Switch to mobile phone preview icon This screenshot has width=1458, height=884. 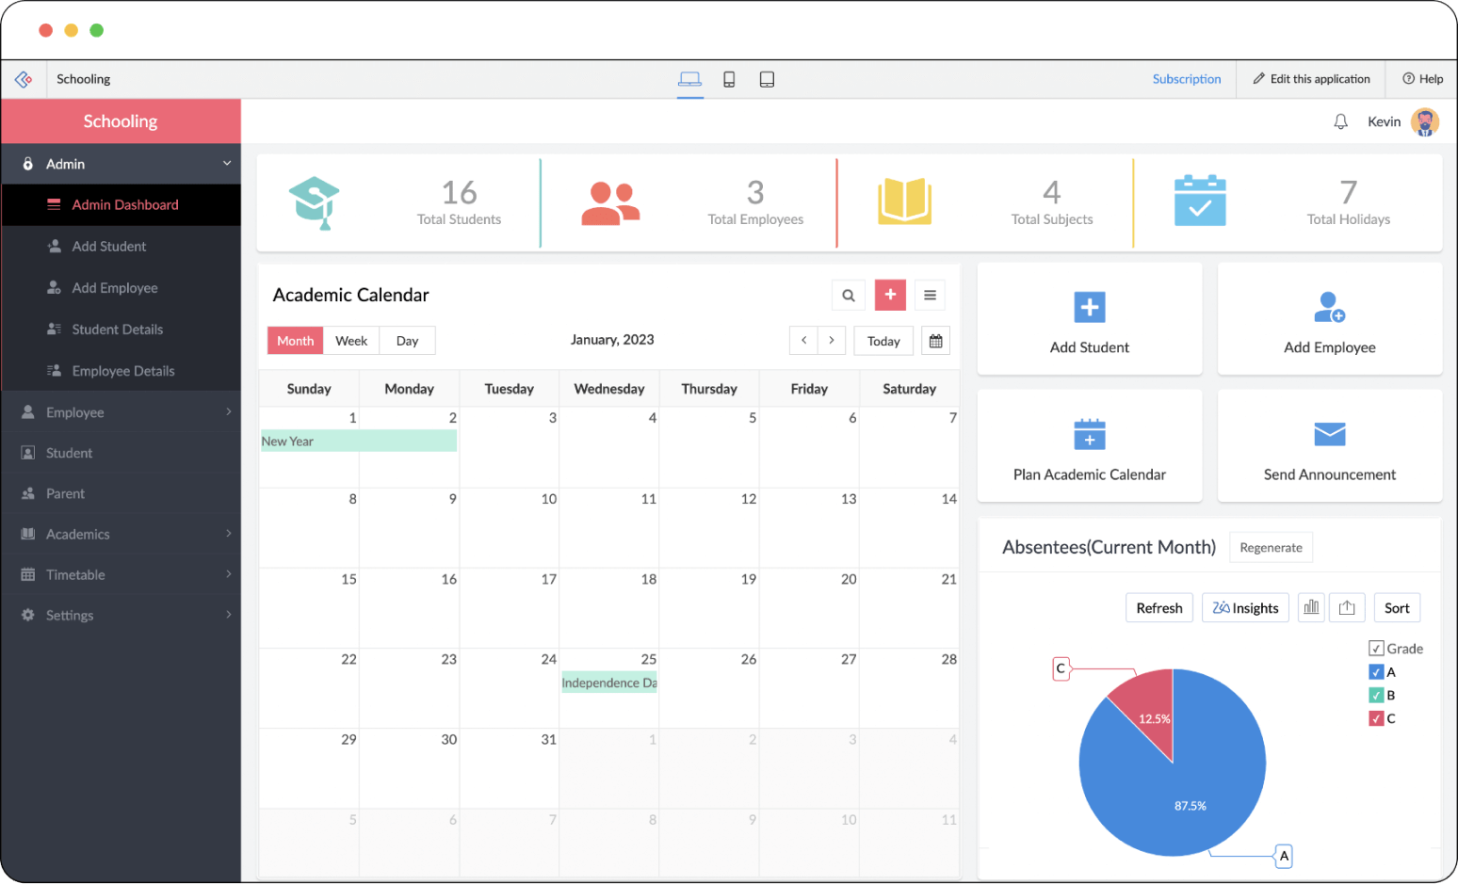coord(729,80)
